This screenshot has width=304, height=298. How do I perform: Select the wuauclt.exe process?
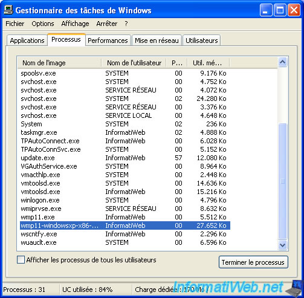coord(125,242)
